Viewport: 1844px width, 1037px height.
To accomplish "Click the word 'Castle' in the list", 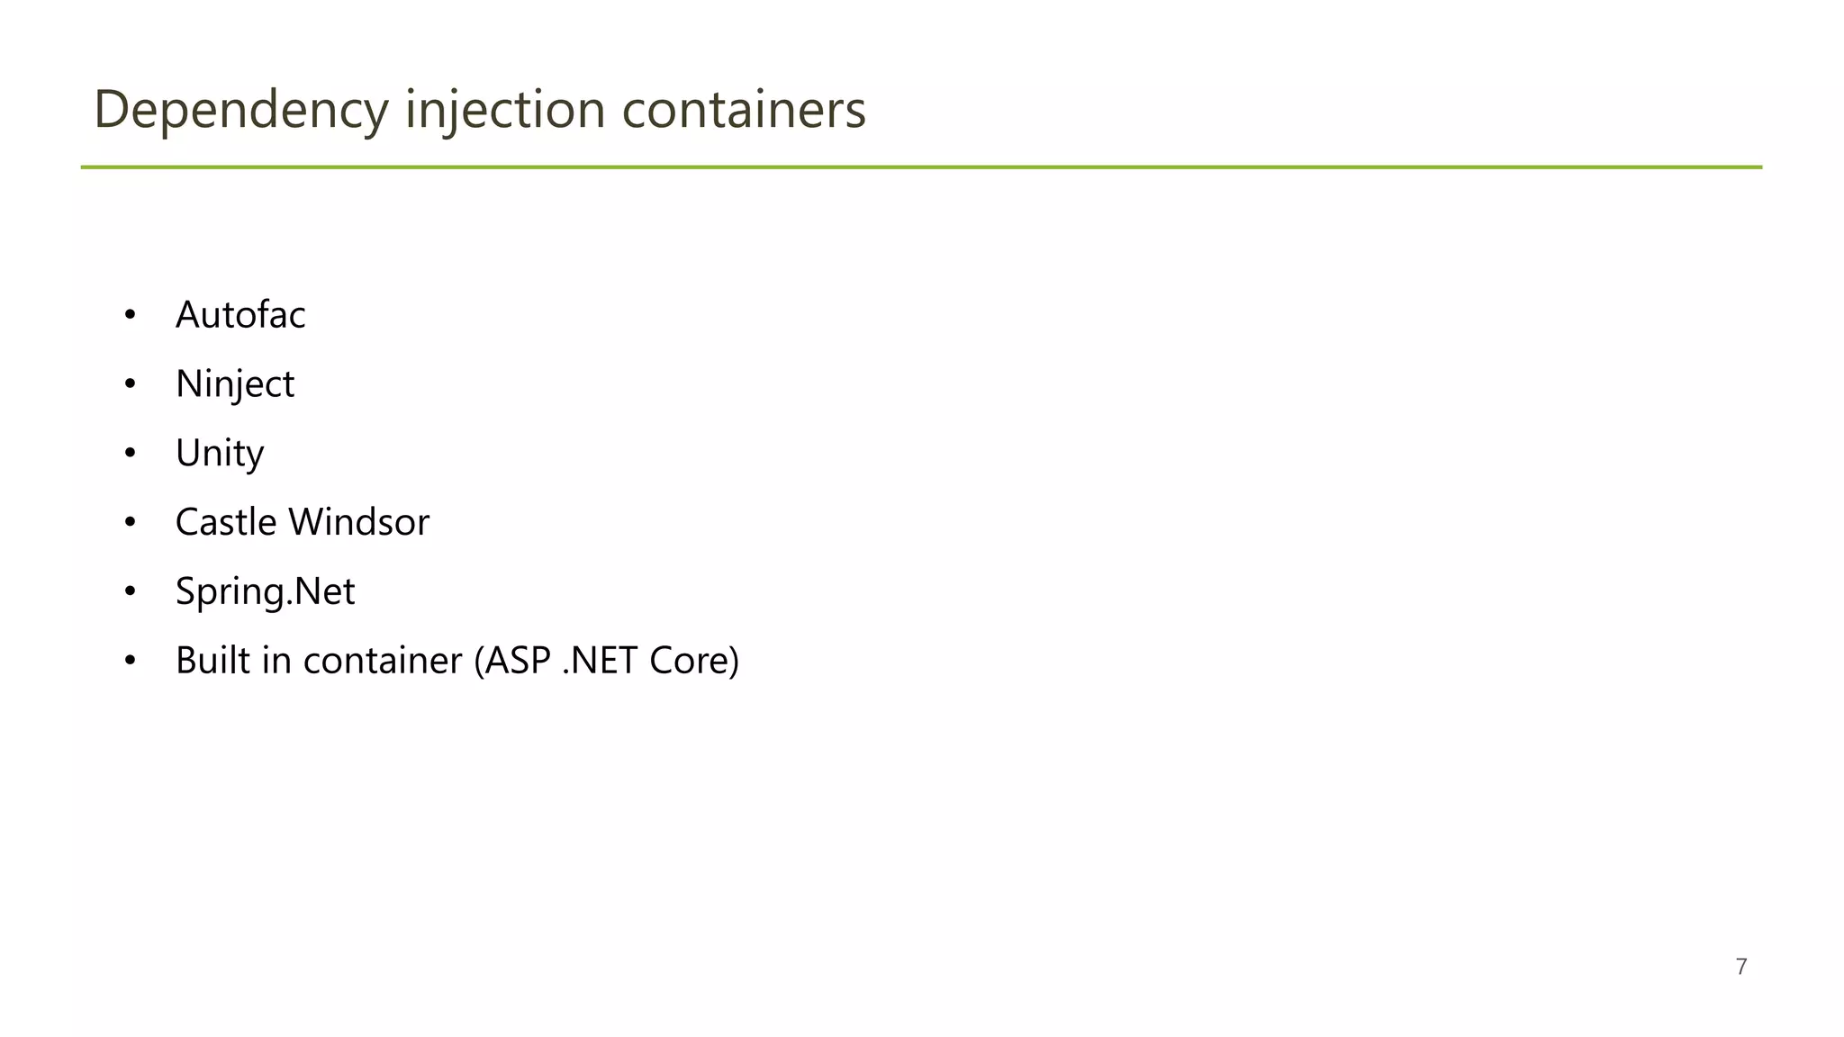I will coord(226,522).
